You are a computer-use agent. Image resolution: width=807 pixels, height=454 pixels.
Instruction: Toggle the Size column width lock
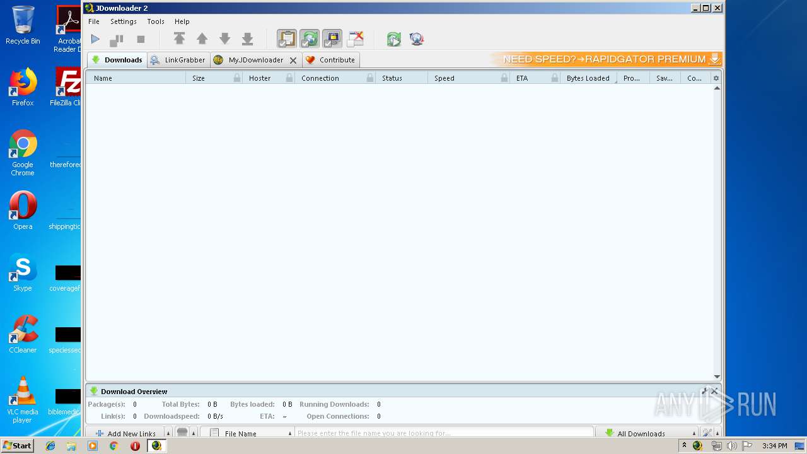tap(237, 78)
